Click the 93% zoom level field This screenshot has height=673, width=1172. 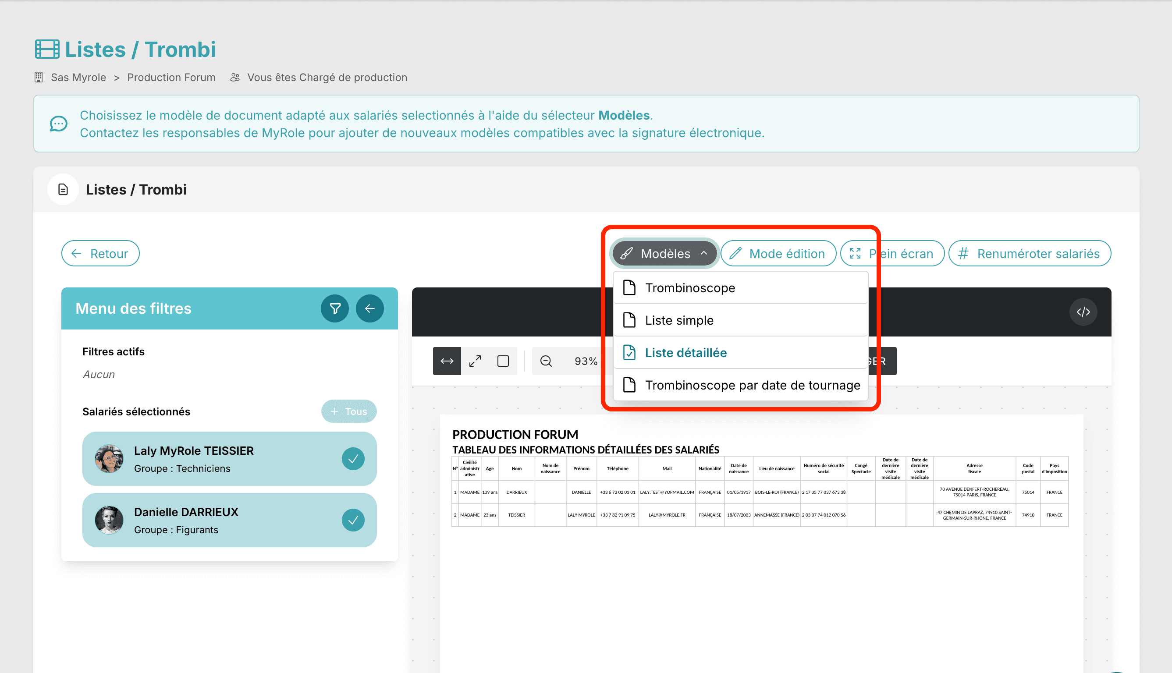click(x=586, y=361)
